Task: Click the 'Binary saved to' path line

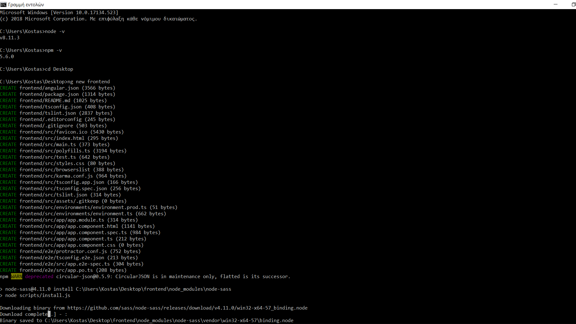Action: coord(147,321)
